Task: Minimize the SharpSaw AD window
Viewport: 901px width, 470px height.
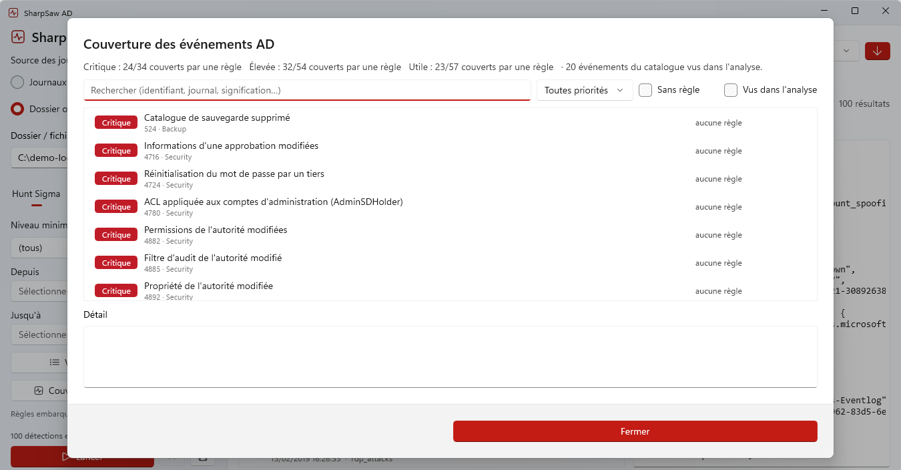Action: pos(825,11)
